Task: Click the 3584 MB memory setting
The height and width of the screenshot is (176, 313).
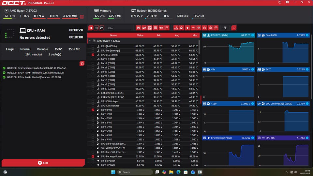Action: tap(74, 49)
